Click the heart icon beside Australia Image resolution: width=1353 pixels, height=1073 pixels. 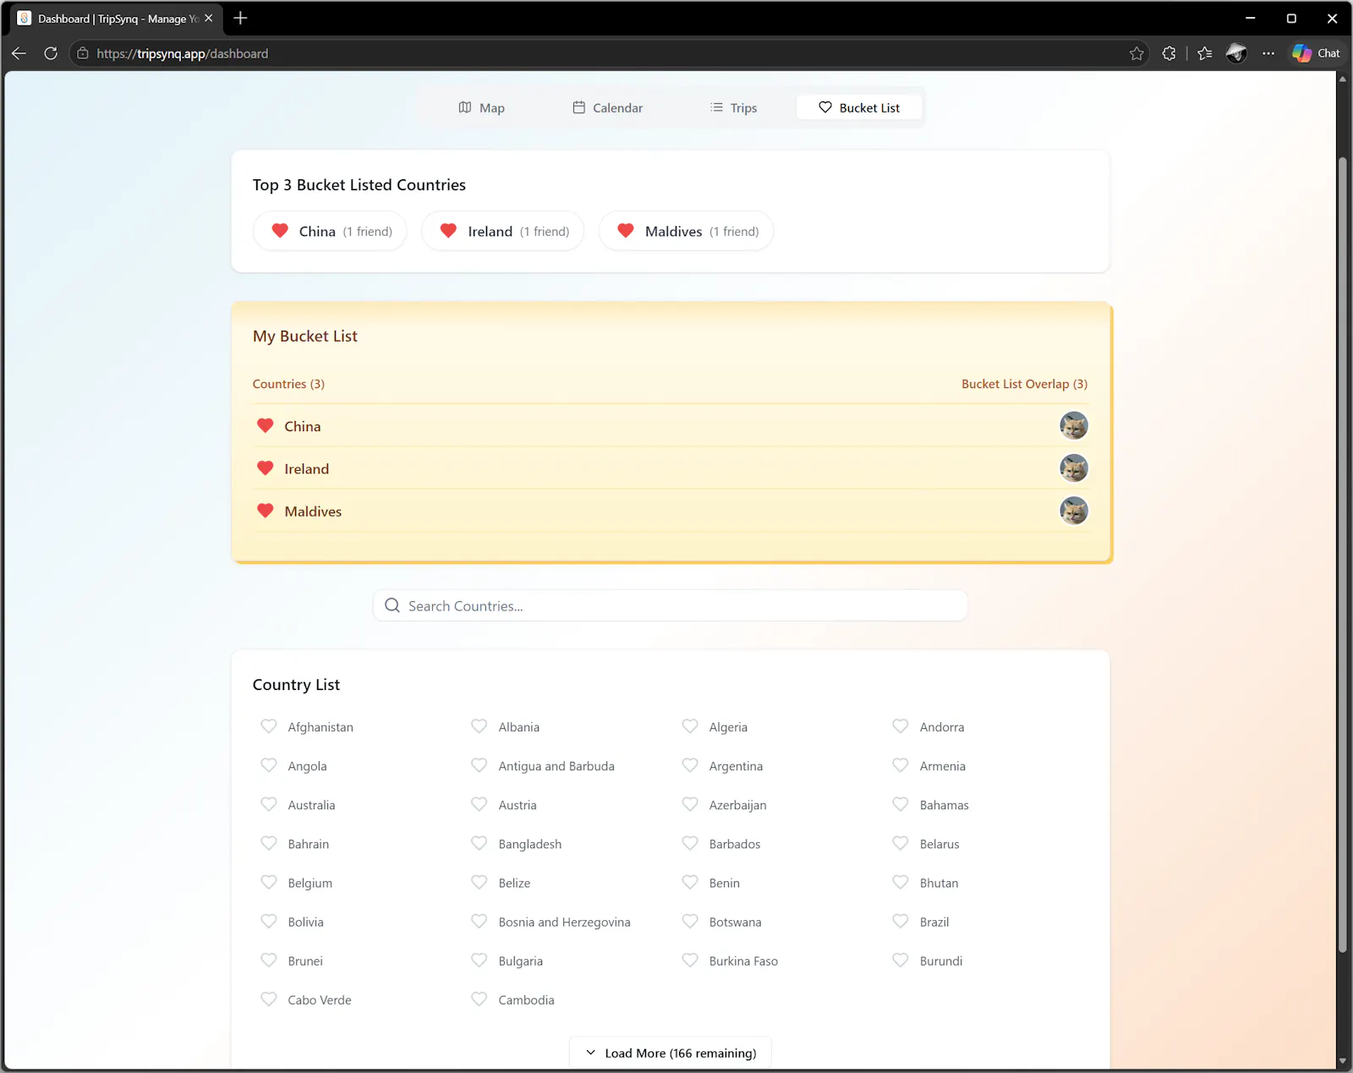click(269, 804)
